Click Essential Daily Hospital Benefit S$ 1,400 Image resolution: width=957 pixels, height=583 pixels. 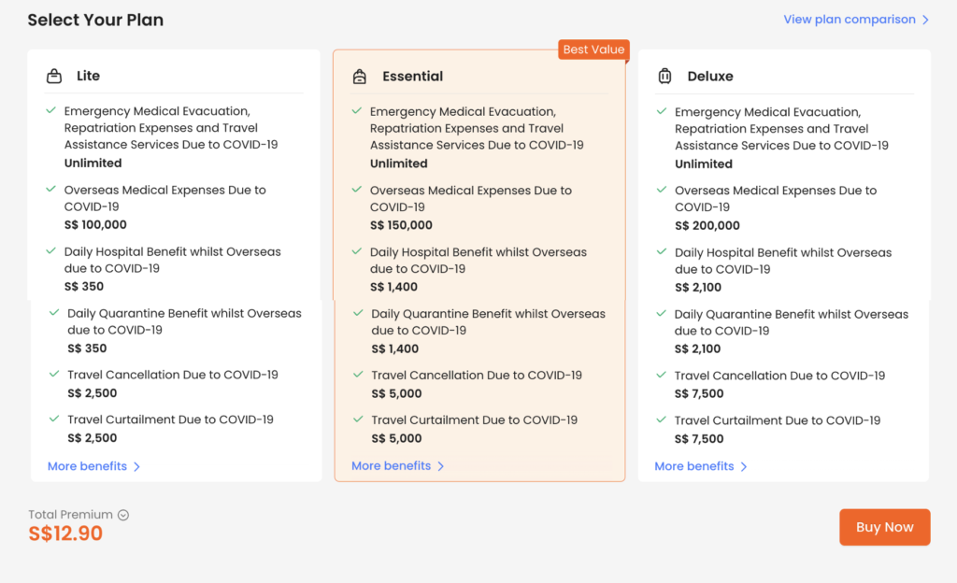tap(393, 287)
